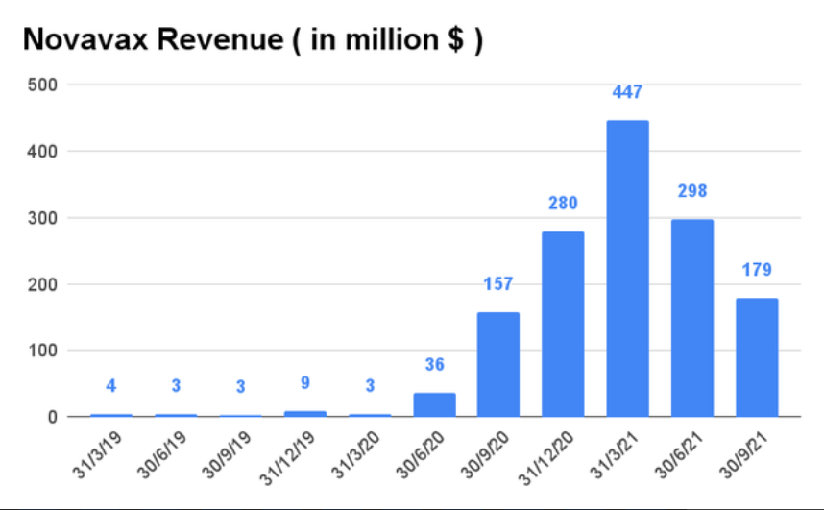Click the 100 y-axis value
Viewport: 824px width, 510px height.
pyautogui.click(x=42, y=351)
